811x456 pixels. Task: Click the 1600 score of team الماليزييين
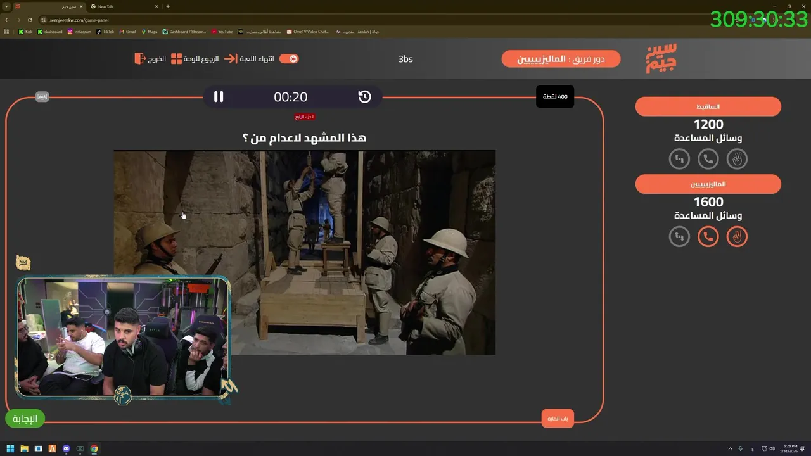pos(708,202)
